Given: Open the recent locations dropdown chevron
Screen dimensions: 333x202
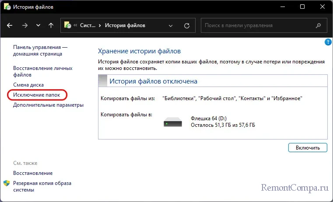Looking at the screenshot, I should pyautogui.click(x=38, y=25).
